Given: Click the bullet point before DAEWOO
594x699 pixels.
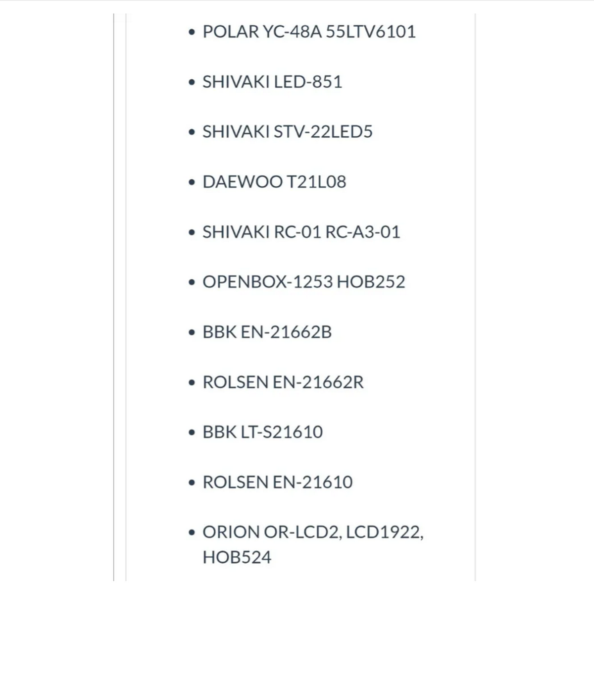Looking at the screenshot, I should coord(192,182).
